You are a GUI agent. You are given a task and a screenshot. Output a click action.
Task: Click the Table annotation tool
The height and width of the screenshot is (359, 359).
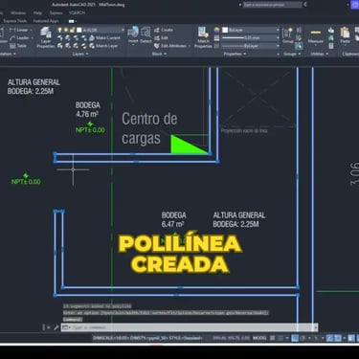18,46
